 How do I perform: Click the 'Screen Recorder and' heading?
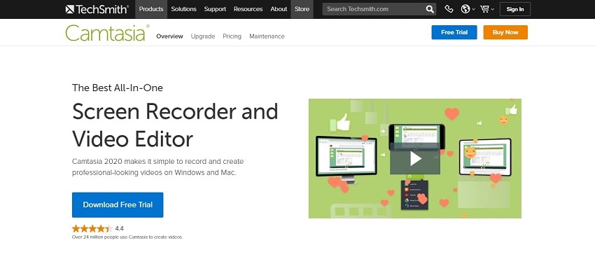coord(175,111)
